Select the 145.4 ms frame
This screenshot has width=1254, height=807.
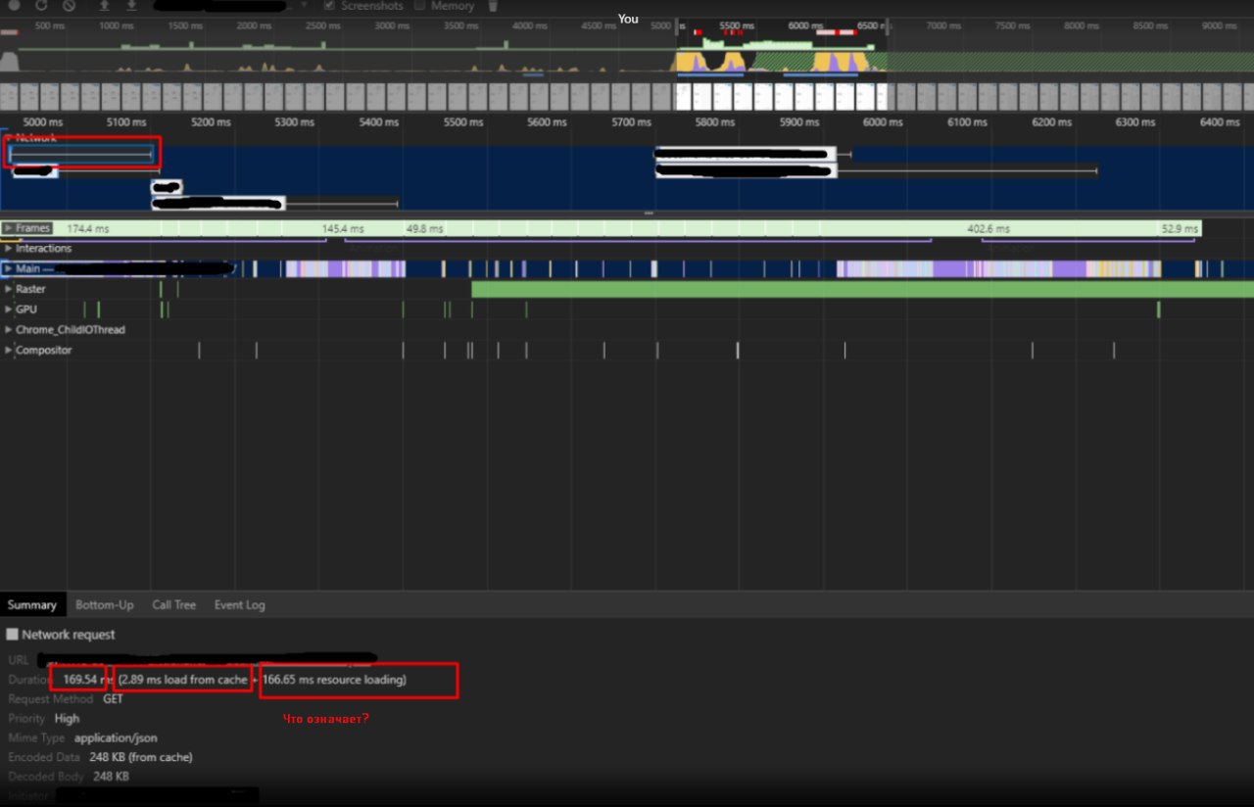343,228
